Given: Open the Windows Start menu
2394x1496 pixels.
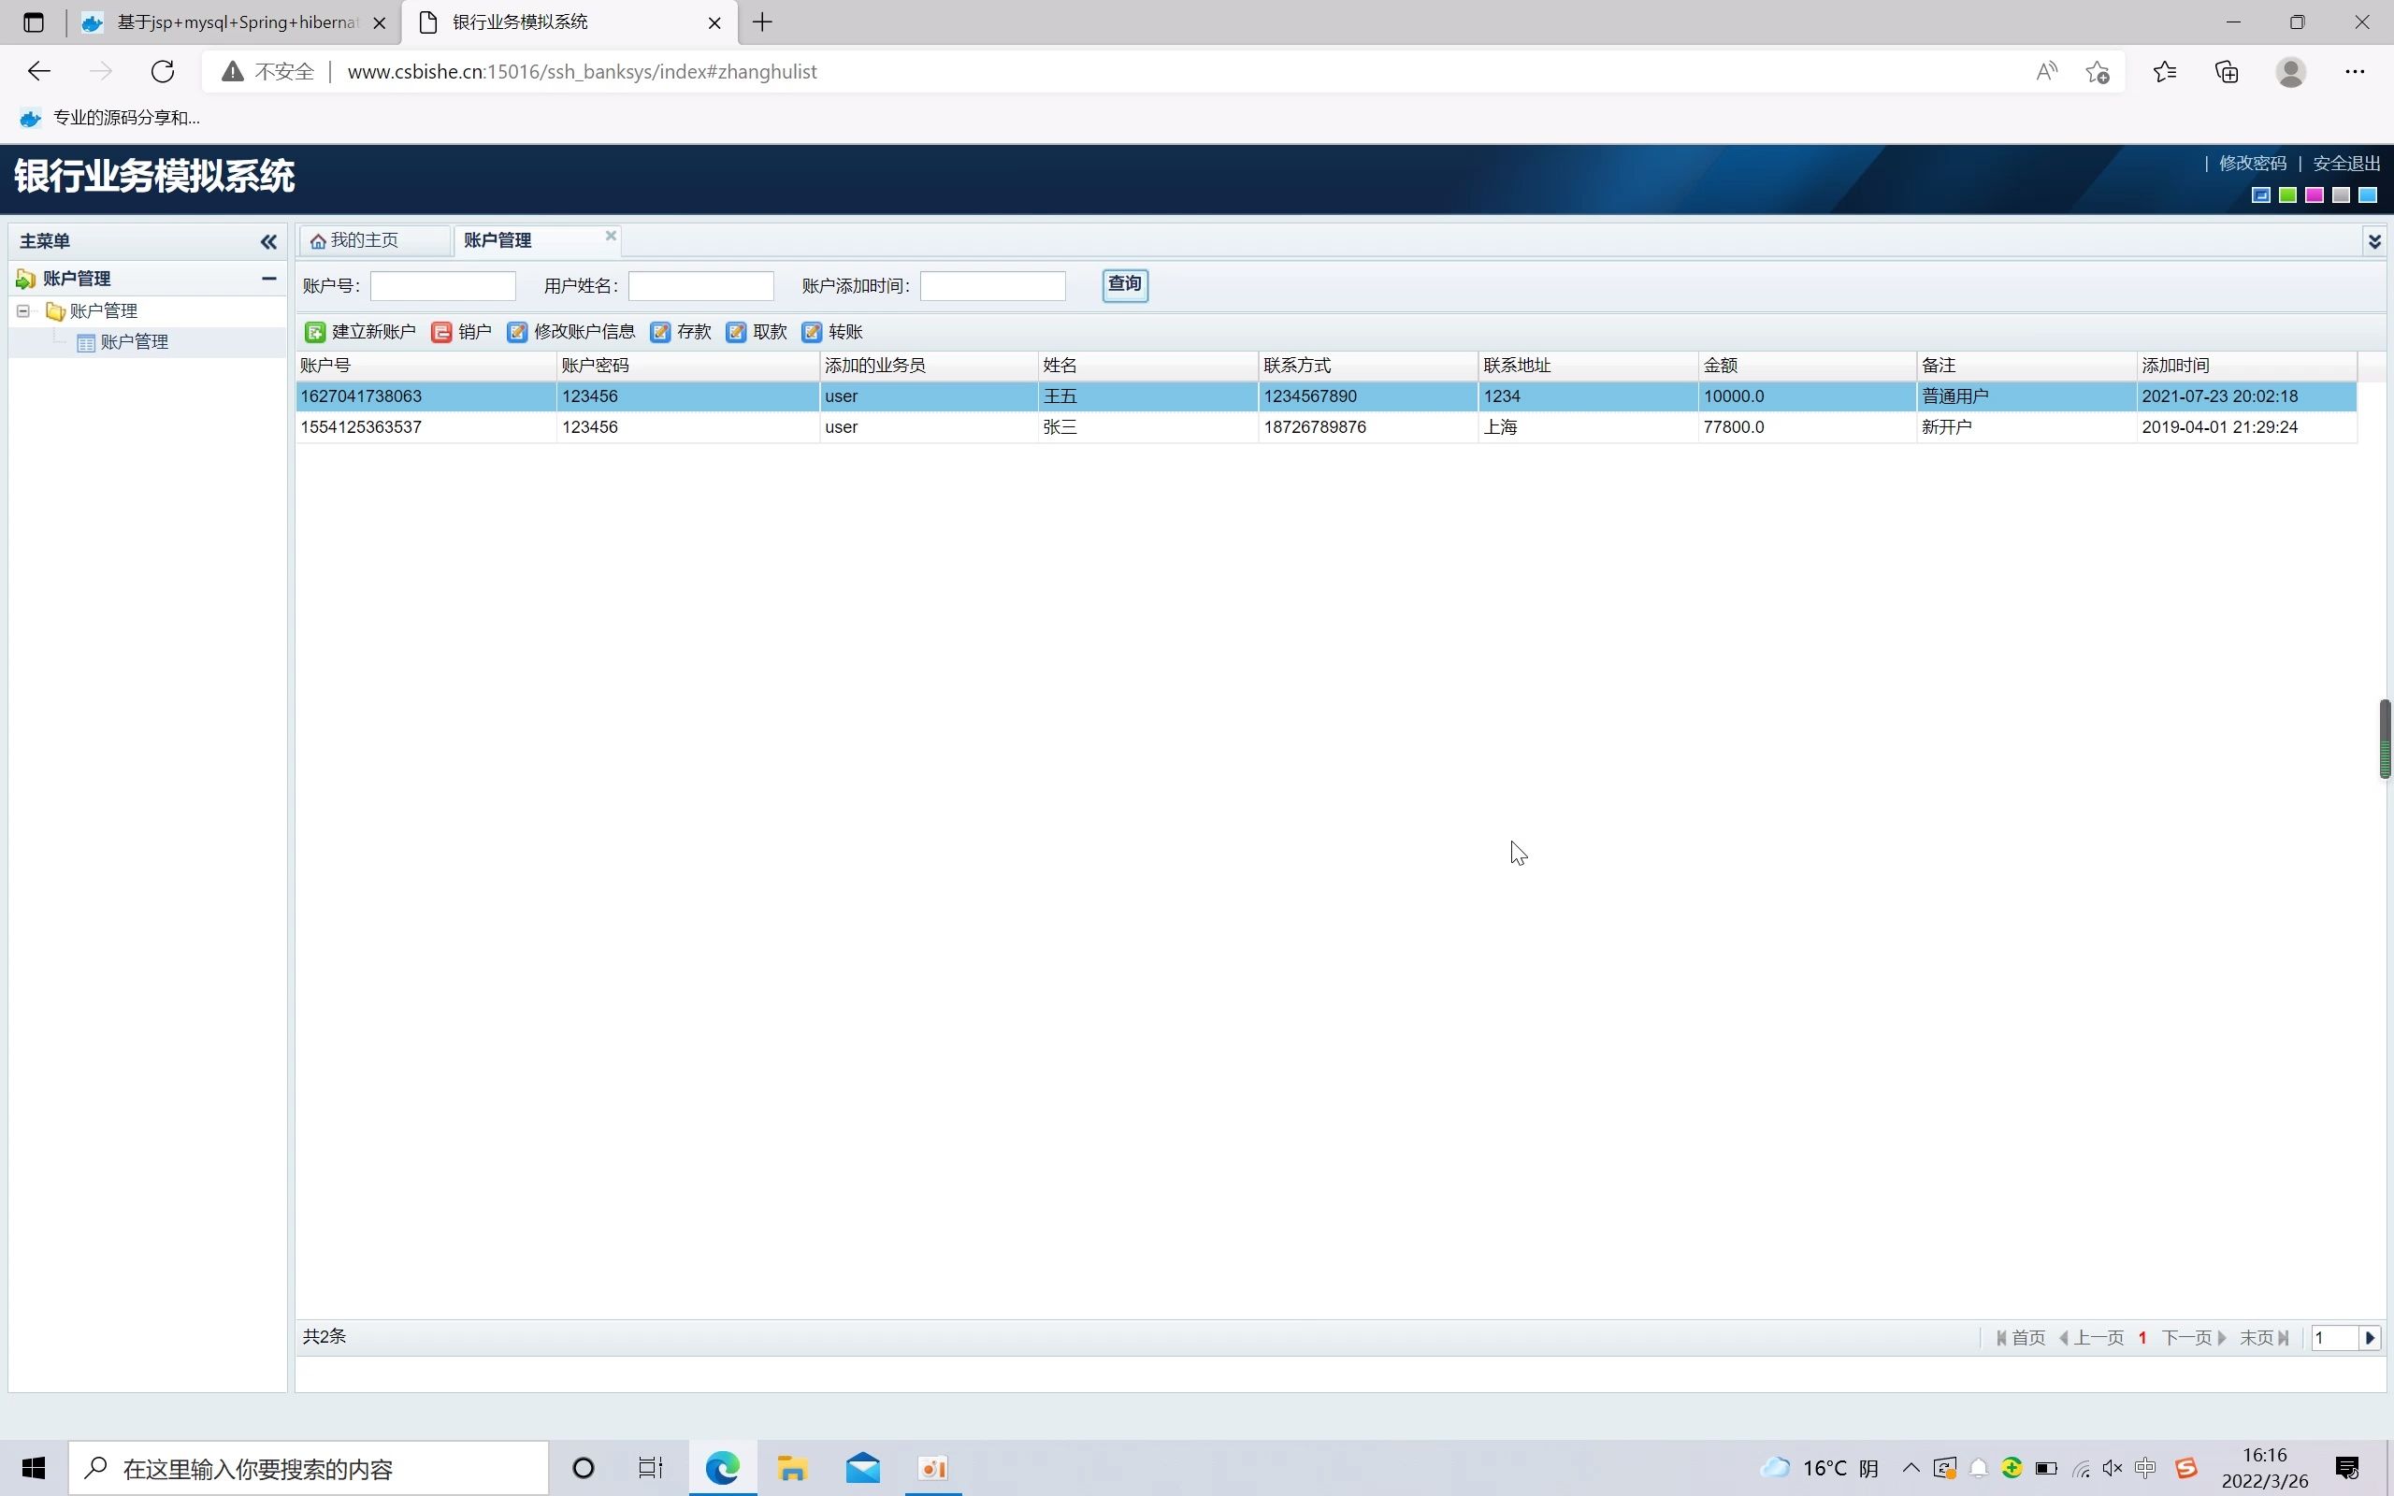Looking at the screenshot, I should (34, 1468).
